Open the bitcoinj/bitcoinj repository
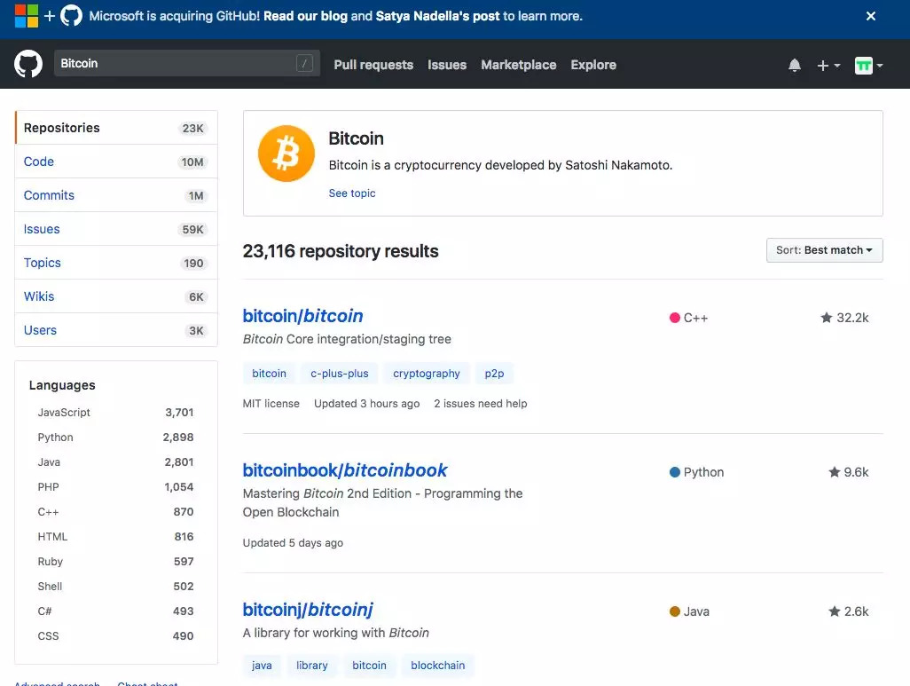Viewport: 910px width, 686px height. (308, 610)
